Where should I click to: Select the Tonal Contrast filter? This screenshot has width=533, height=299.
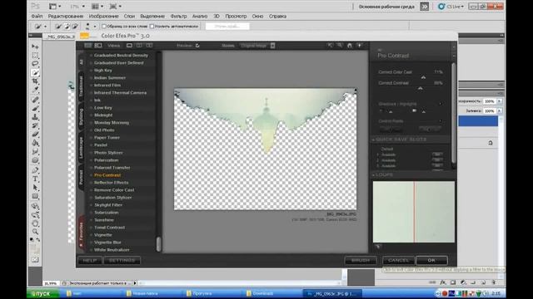[x=109, y=228]
